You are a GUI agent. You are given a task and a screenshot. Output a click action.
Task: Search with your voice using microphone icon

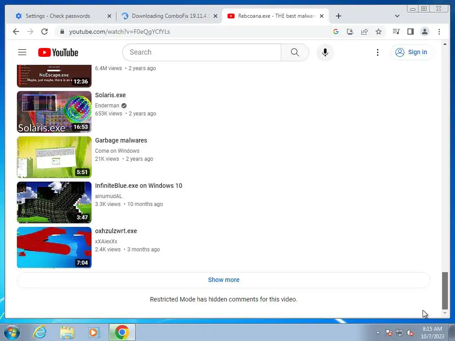coord(325,52)
